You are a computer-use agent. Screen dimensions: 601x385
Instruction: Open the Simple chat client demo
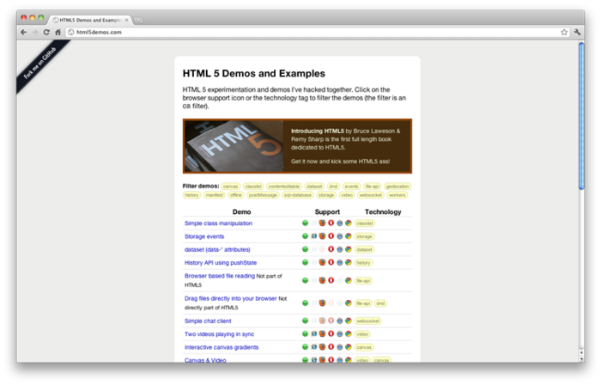tap(208, 321)
